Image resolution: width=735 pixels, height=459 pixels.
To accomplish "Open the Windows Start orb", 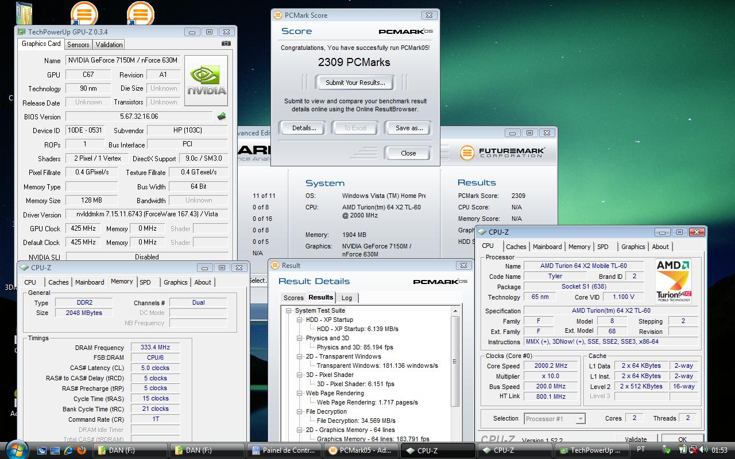I will click(x=16, y=449).
